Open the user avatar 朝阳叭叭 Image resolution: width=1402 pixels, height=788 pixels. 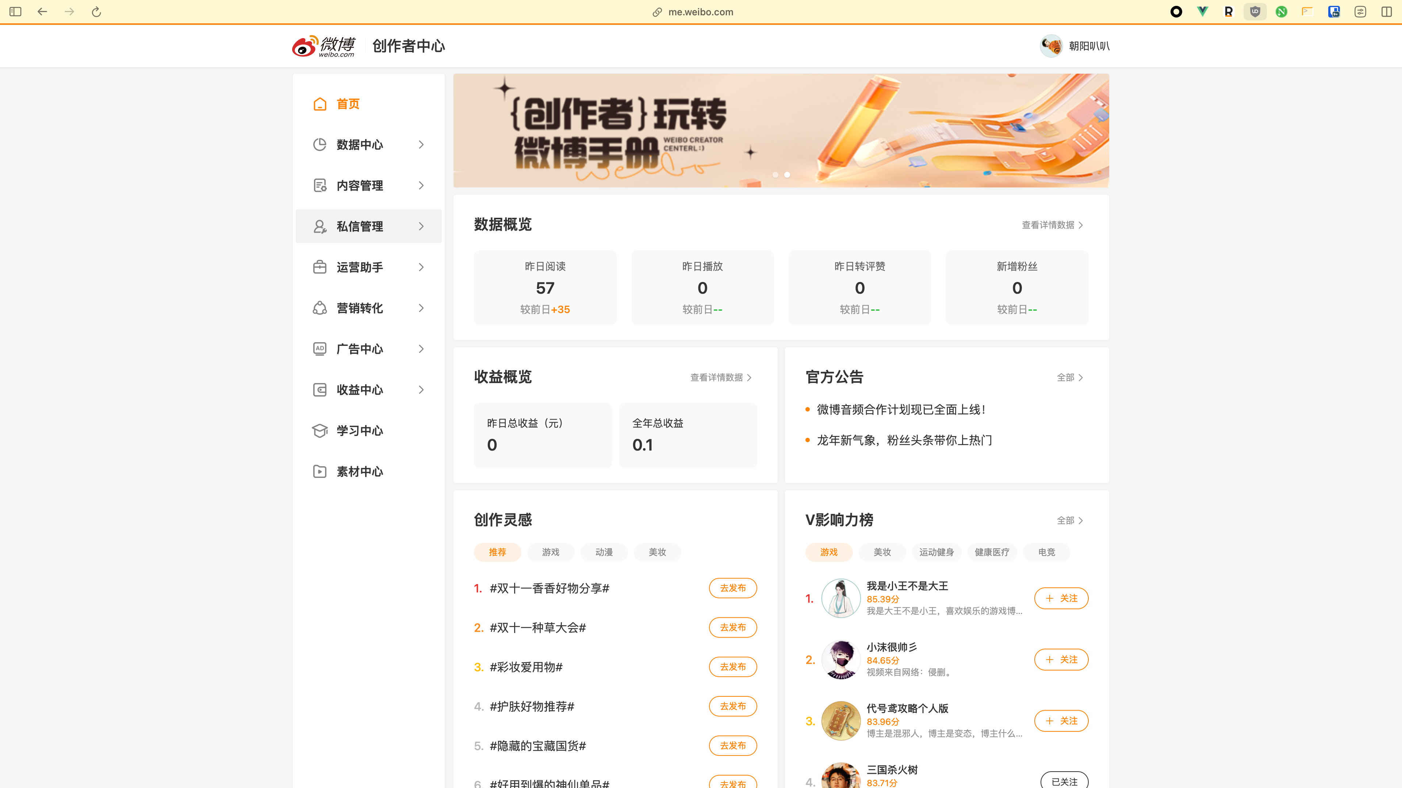1051,46
